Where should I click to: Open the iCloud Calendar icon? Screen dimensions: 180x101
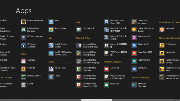point(23,61)
